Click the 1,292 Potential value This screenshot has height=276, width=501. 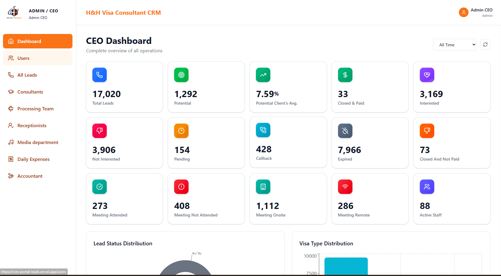click(186, 94)
